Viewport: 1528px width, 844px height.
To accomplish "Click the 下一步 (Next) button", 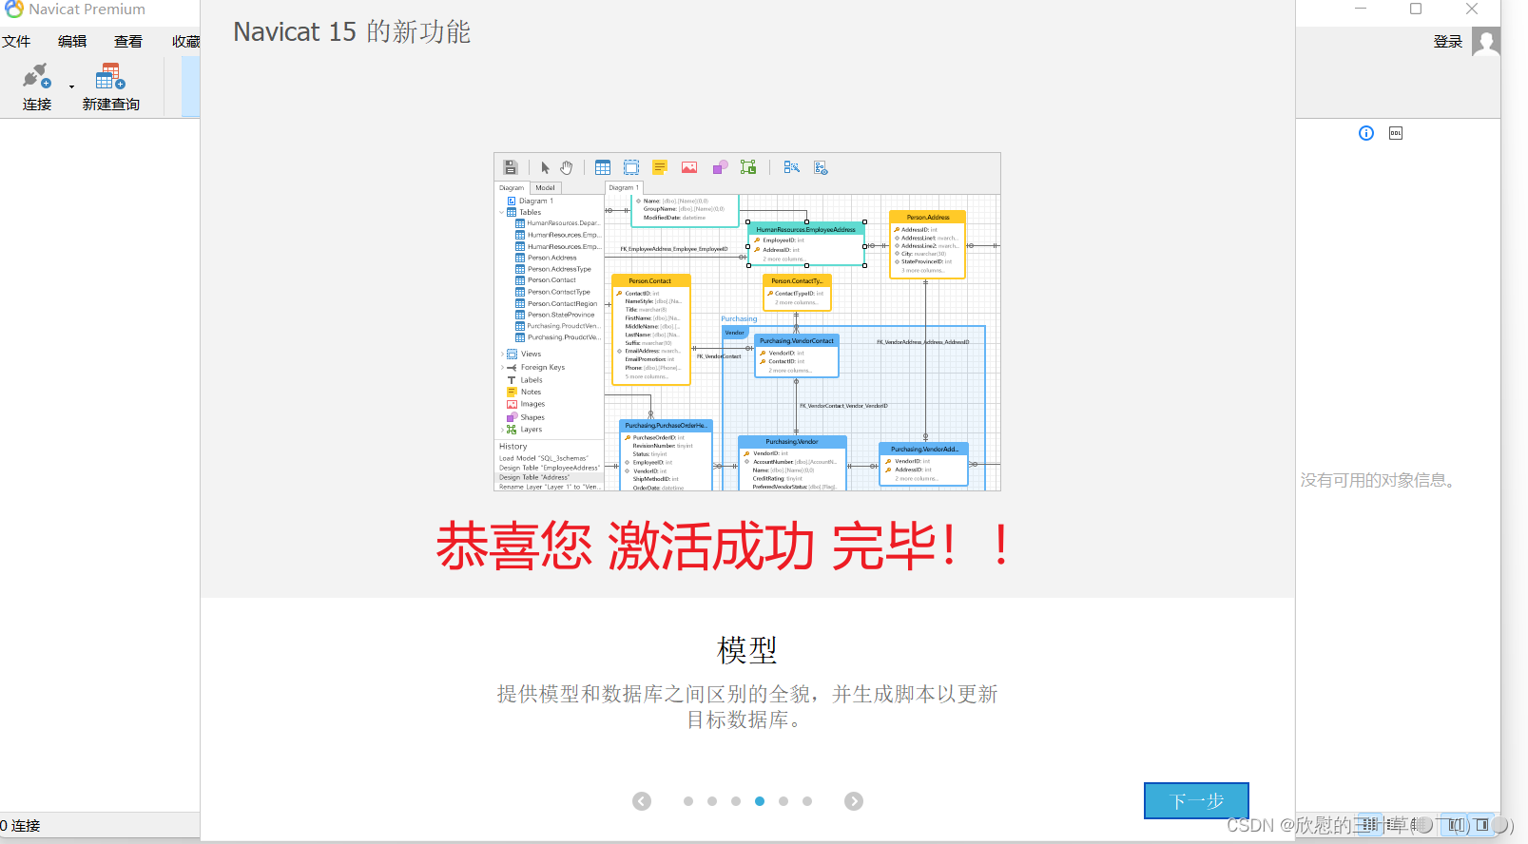I will click(1196, 800).
